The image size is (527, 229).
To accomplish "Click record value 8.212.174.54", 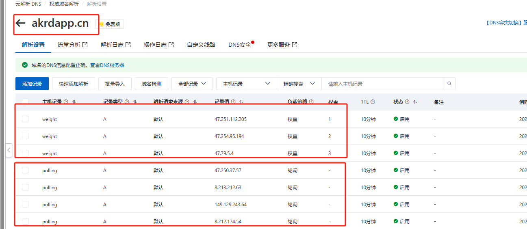I will (228, 222).
